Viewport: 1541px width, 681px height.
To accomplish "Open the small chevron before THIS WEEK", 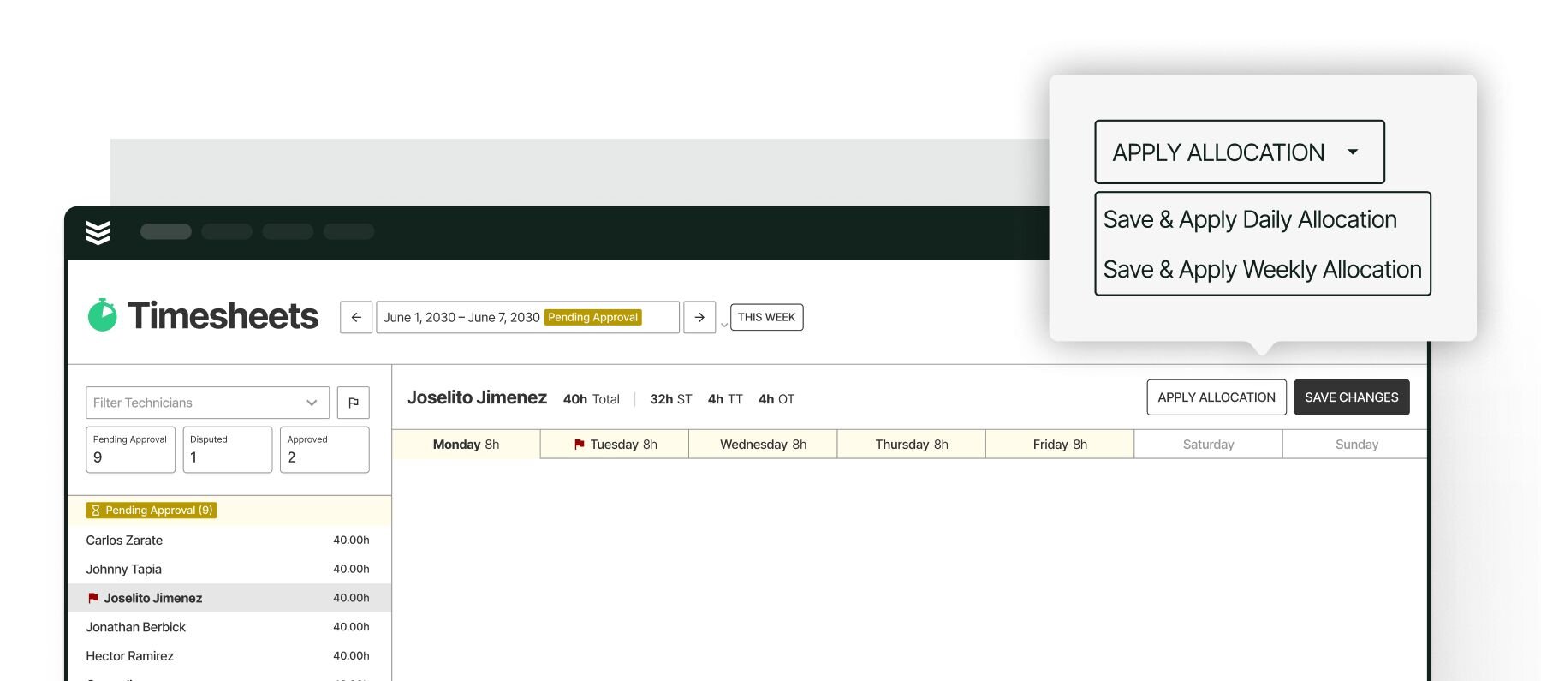I will click(x=724, y=325).
